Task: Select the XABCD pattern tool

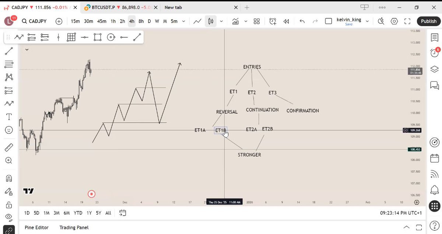Action: coord(9,77)
